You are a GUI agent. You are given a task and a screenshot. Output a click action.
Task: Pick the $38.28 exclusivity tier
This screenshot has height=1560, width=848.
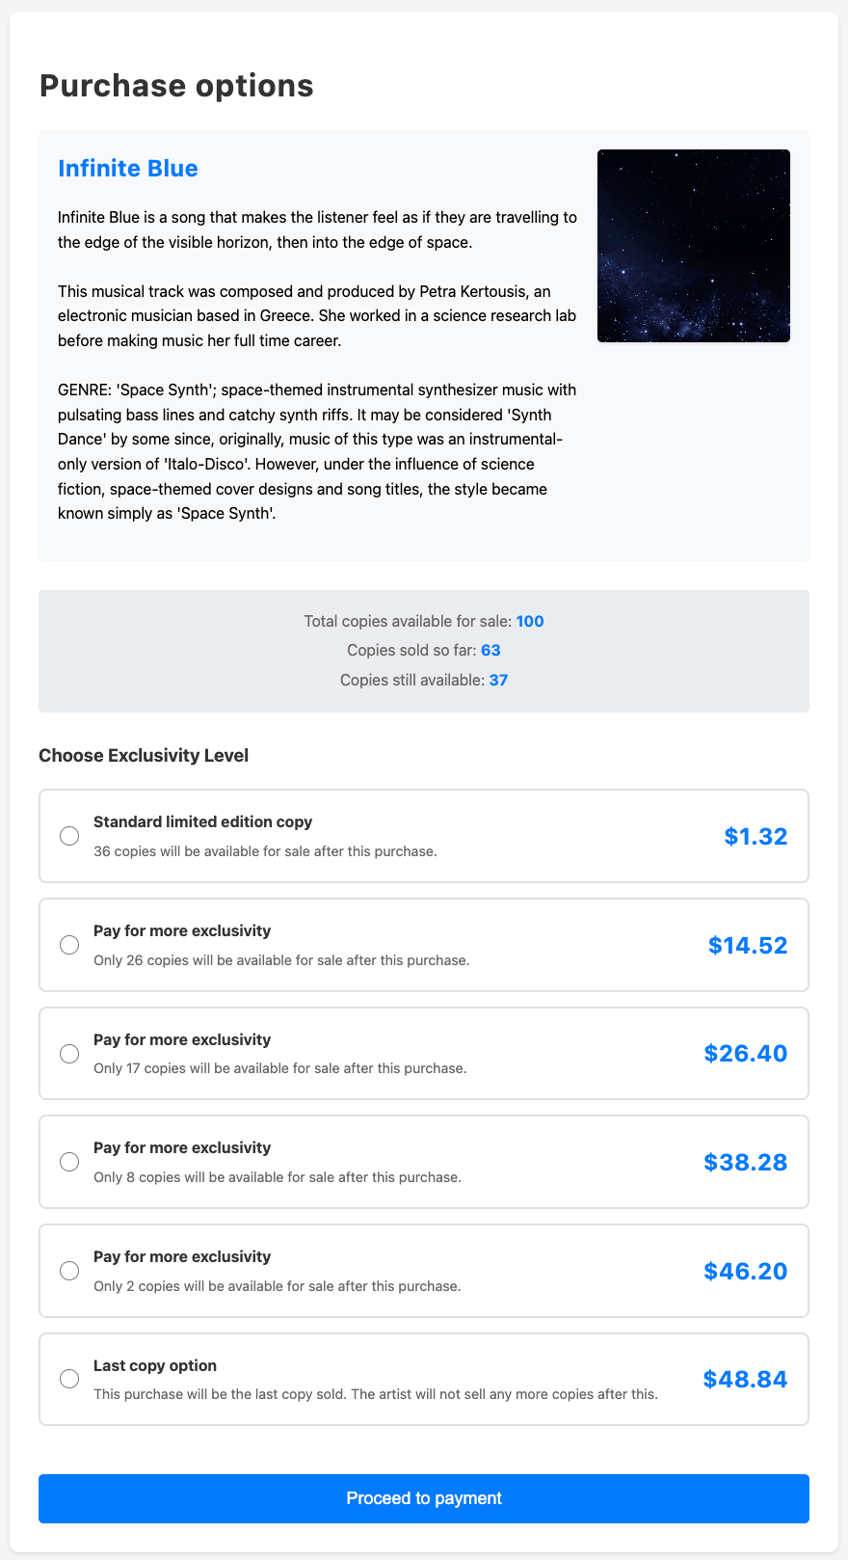(x=69, y=1162)
